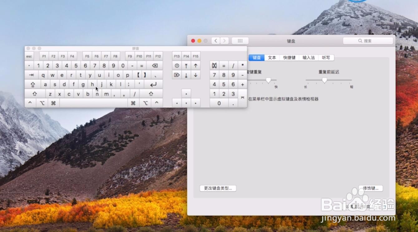This screenshot has height=232, width=418.
Task: Open the 快捷键 tab
Action: 289,58
